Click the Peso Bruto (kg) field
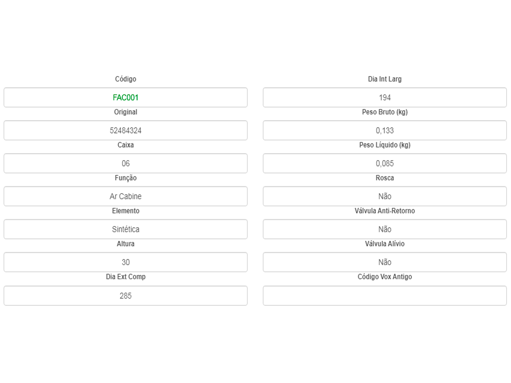Viewport: 511px width, 383px height. coord(385,130)
